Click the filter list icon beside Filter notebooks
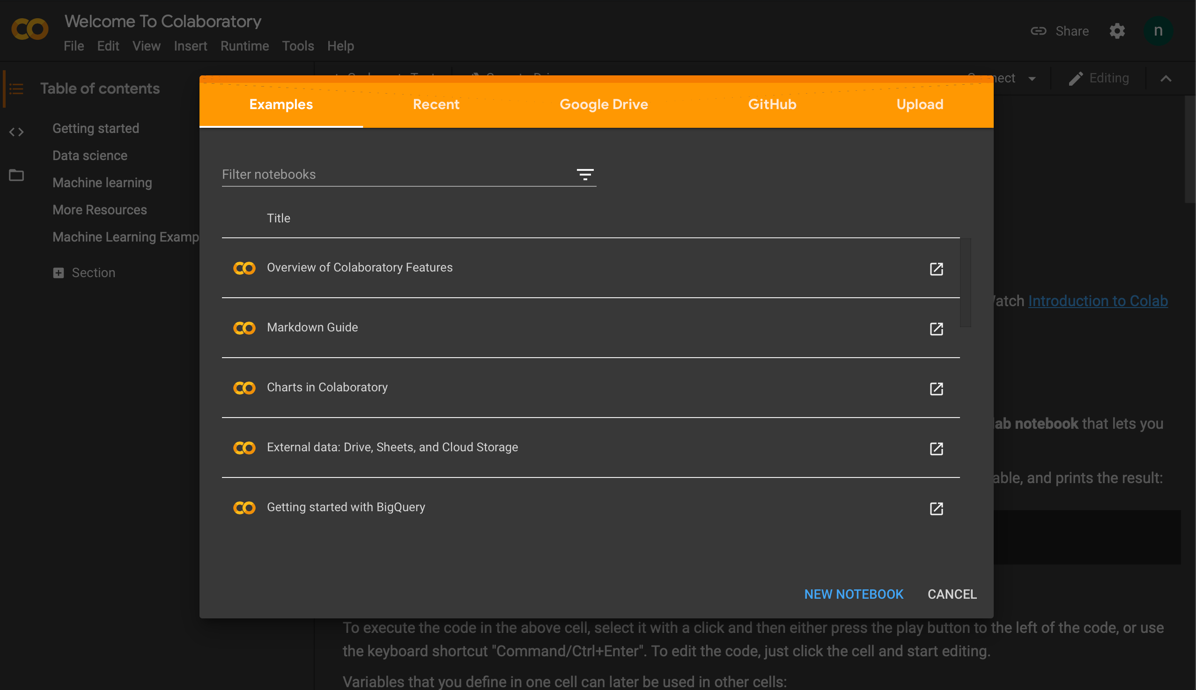The width and height of the screenshot is (1196, 690). [x=584, y=175]
